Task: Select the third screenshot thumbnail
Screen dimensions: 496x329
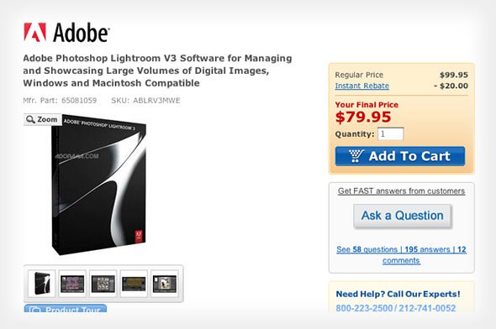Action: 103,283
